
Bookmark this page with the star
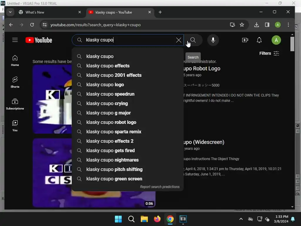coord(242,25)
